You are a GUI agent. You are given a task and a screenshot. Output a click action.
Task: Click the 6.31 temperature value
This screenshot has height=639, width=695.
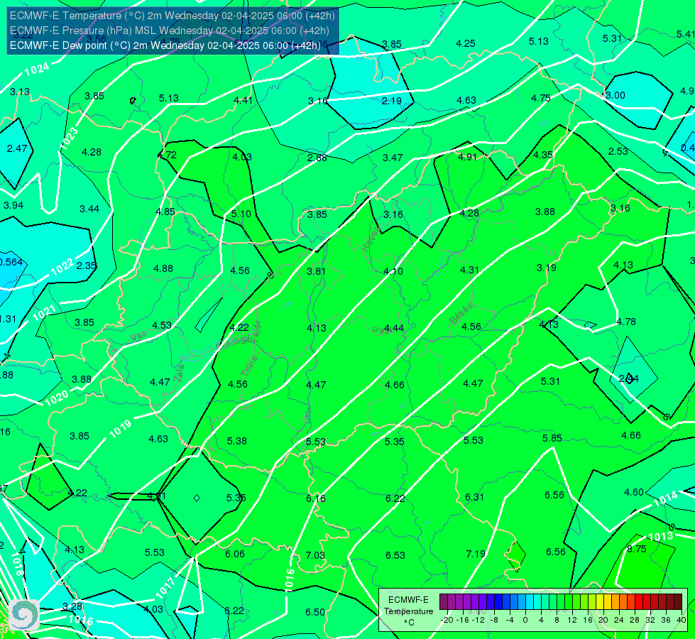click(474, 498)
